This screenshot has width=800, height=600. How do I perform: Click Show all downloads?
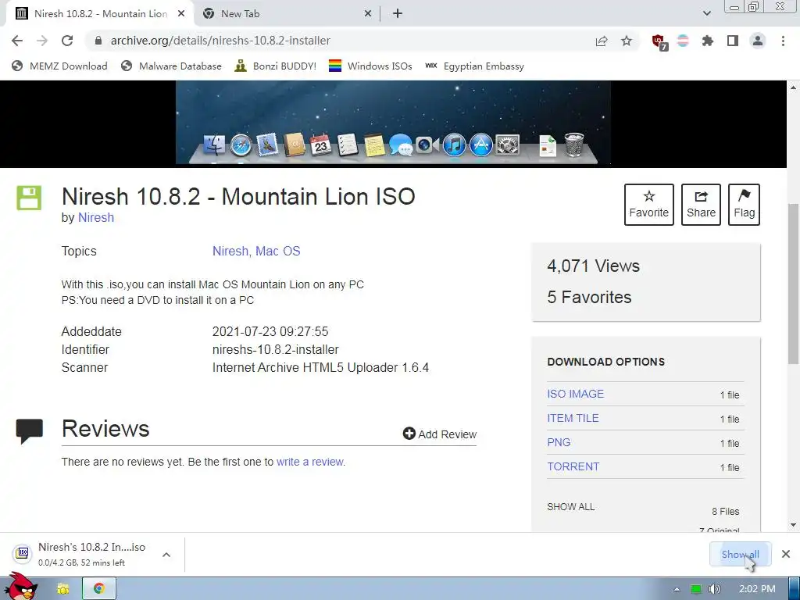coord(740,554)
